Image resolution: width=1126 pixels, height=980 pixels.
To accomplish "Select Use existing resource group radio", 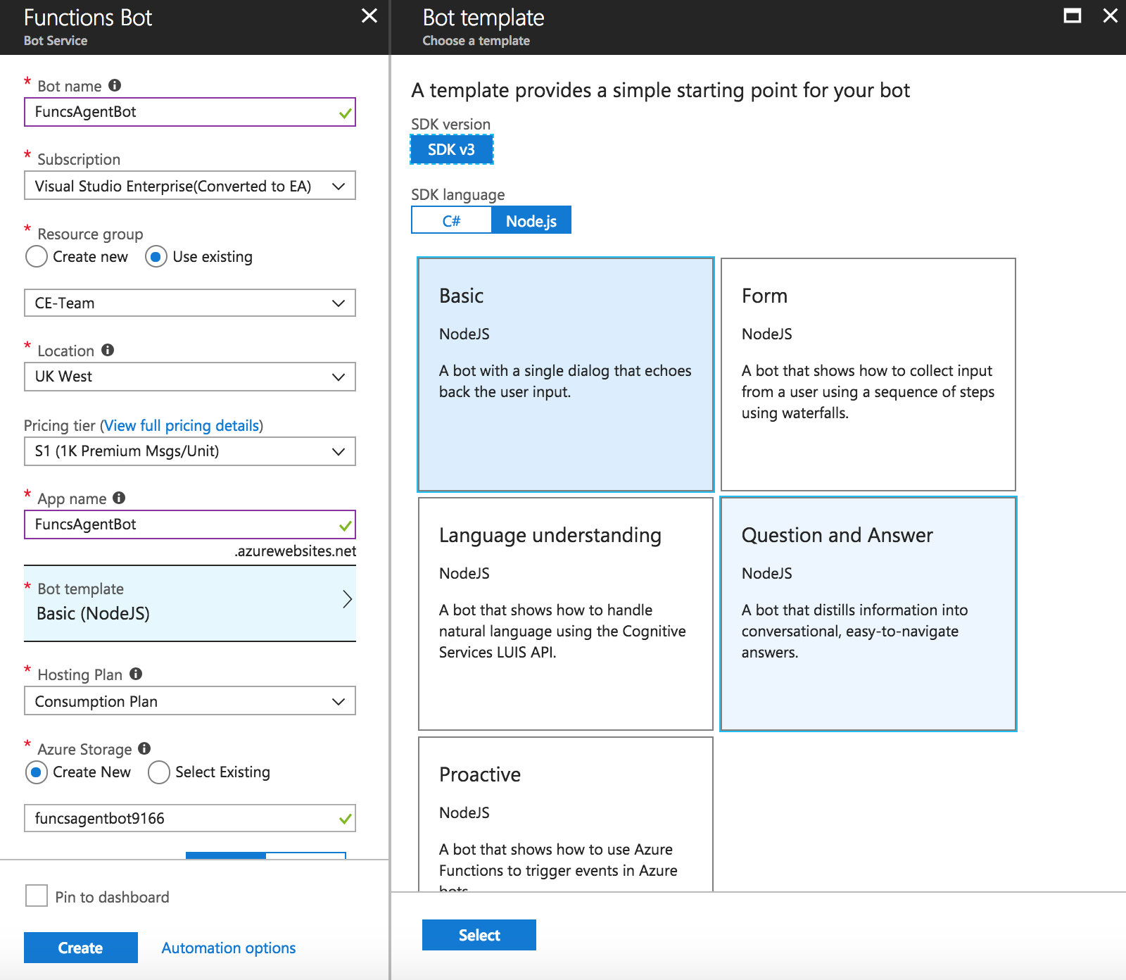I will click(156, 257).
